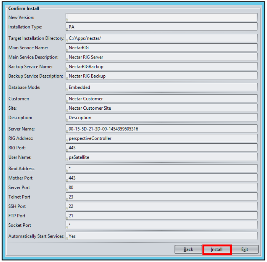Click the Server Name field
The image size is (267, 262).
162,129
